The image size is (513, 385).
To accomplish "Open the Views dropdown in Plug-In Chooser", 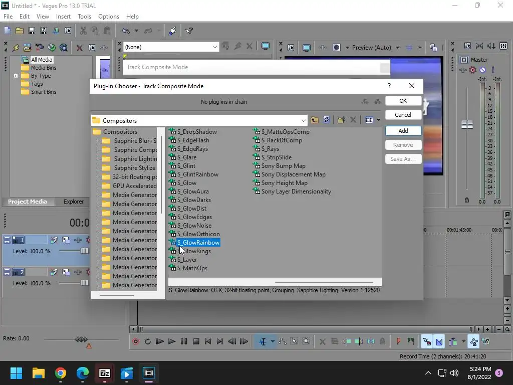I will pos(378,120).
